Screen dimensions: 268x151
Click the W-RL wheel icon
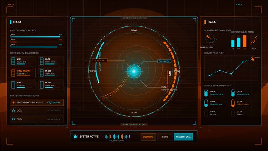click(13, 85)
